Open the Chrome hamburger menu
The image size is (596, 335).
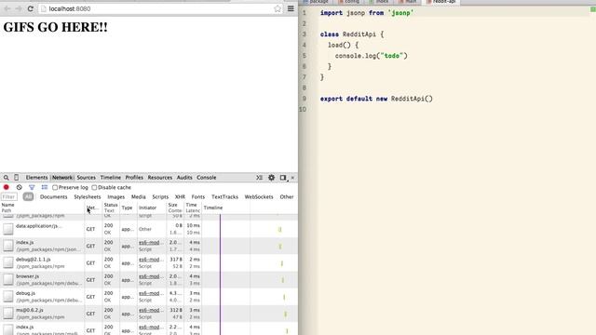click(291, 8)
